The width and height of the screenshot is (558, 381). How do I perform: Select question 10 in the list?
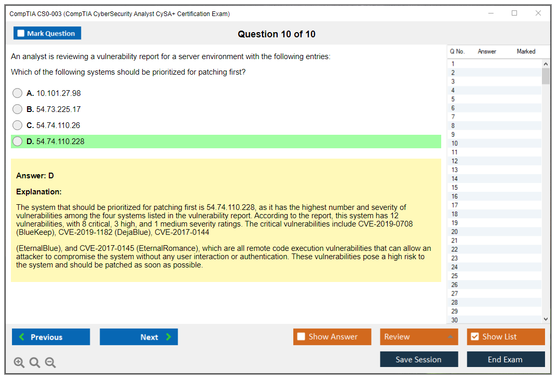point(455,144)
